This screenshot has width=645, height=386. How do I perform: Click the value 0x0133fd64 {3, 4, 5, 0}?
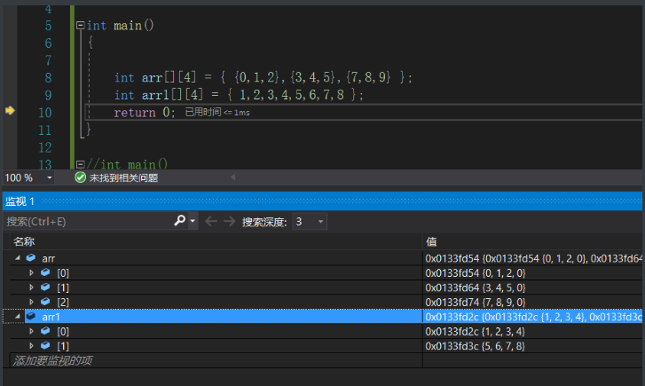tap(476, 288)
